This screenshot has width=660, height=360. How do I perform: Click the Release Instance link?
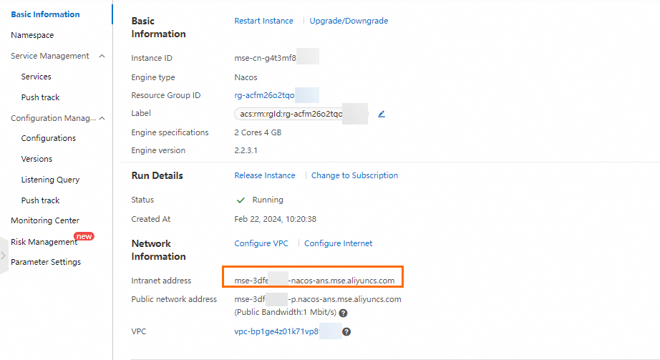pos(264,175)
